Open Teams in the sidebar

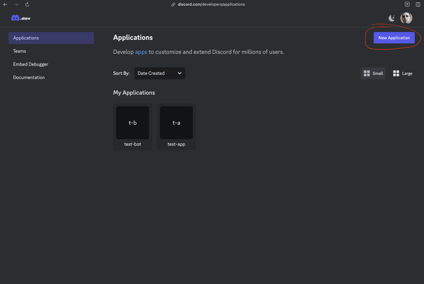click(x=19, y=51)
